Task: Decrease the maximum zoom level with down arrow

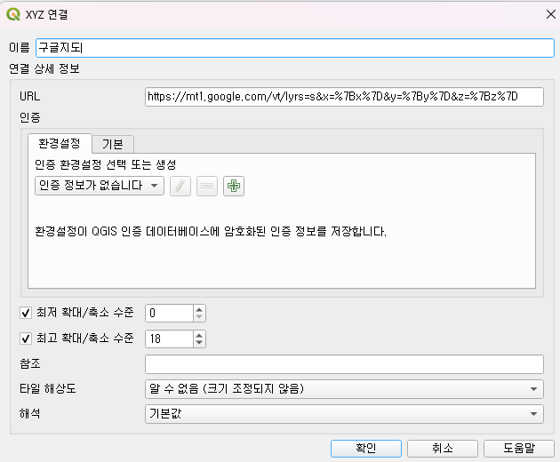Action: (x=199, y=343)
